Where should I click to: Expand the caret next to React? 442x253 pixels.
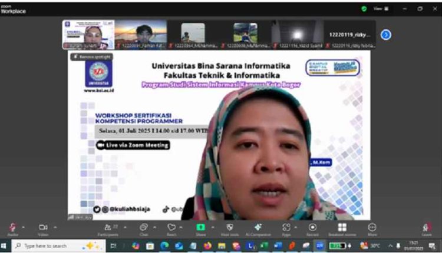pyautogui.click(x=181, y=227)
